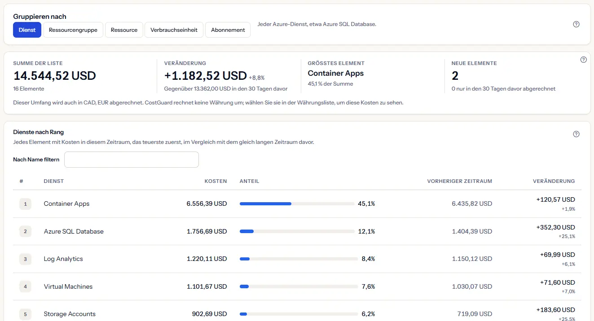
Task: Open help icon in Gruppieren nach card
Action: point(576,24)
